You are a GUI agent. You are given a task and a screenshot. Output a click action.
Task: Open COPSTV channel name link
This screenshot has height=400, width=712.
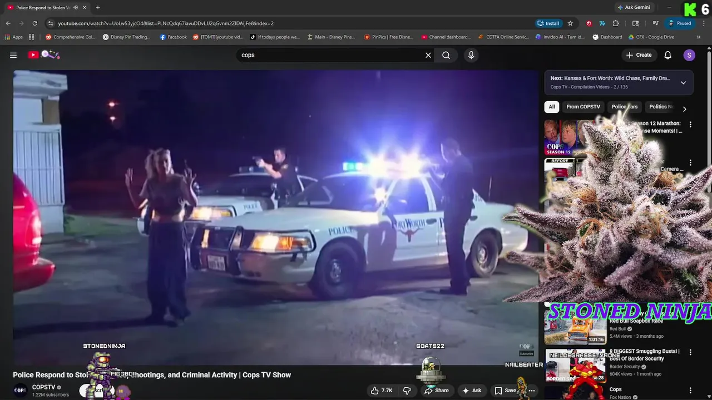click(x=44, y=387)
